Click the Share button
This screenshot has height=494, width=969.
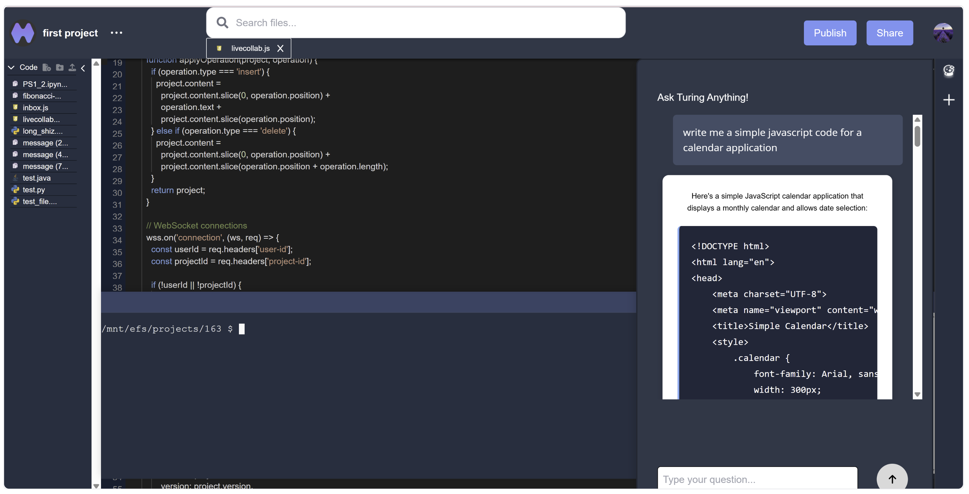pyautogui.click(x=890, y=33)
